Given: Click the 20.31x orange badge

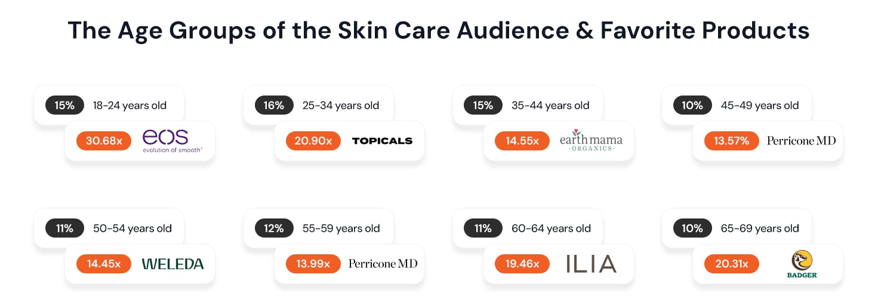Looking at the screenshot, I should click(732, 264).
